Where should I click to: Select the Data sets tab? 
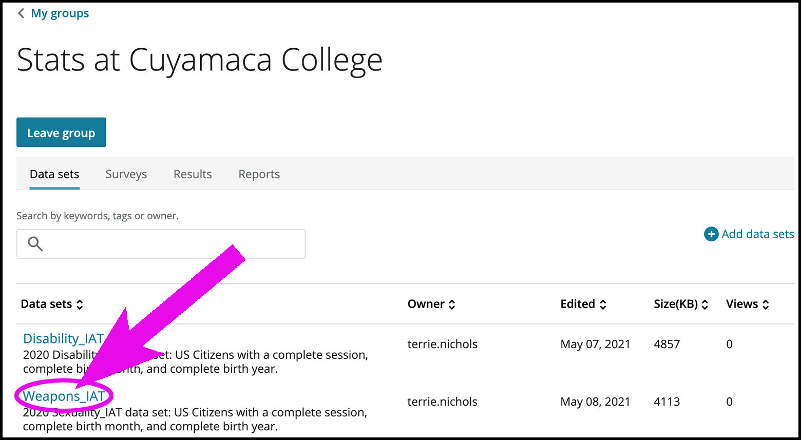coord(54,174)
